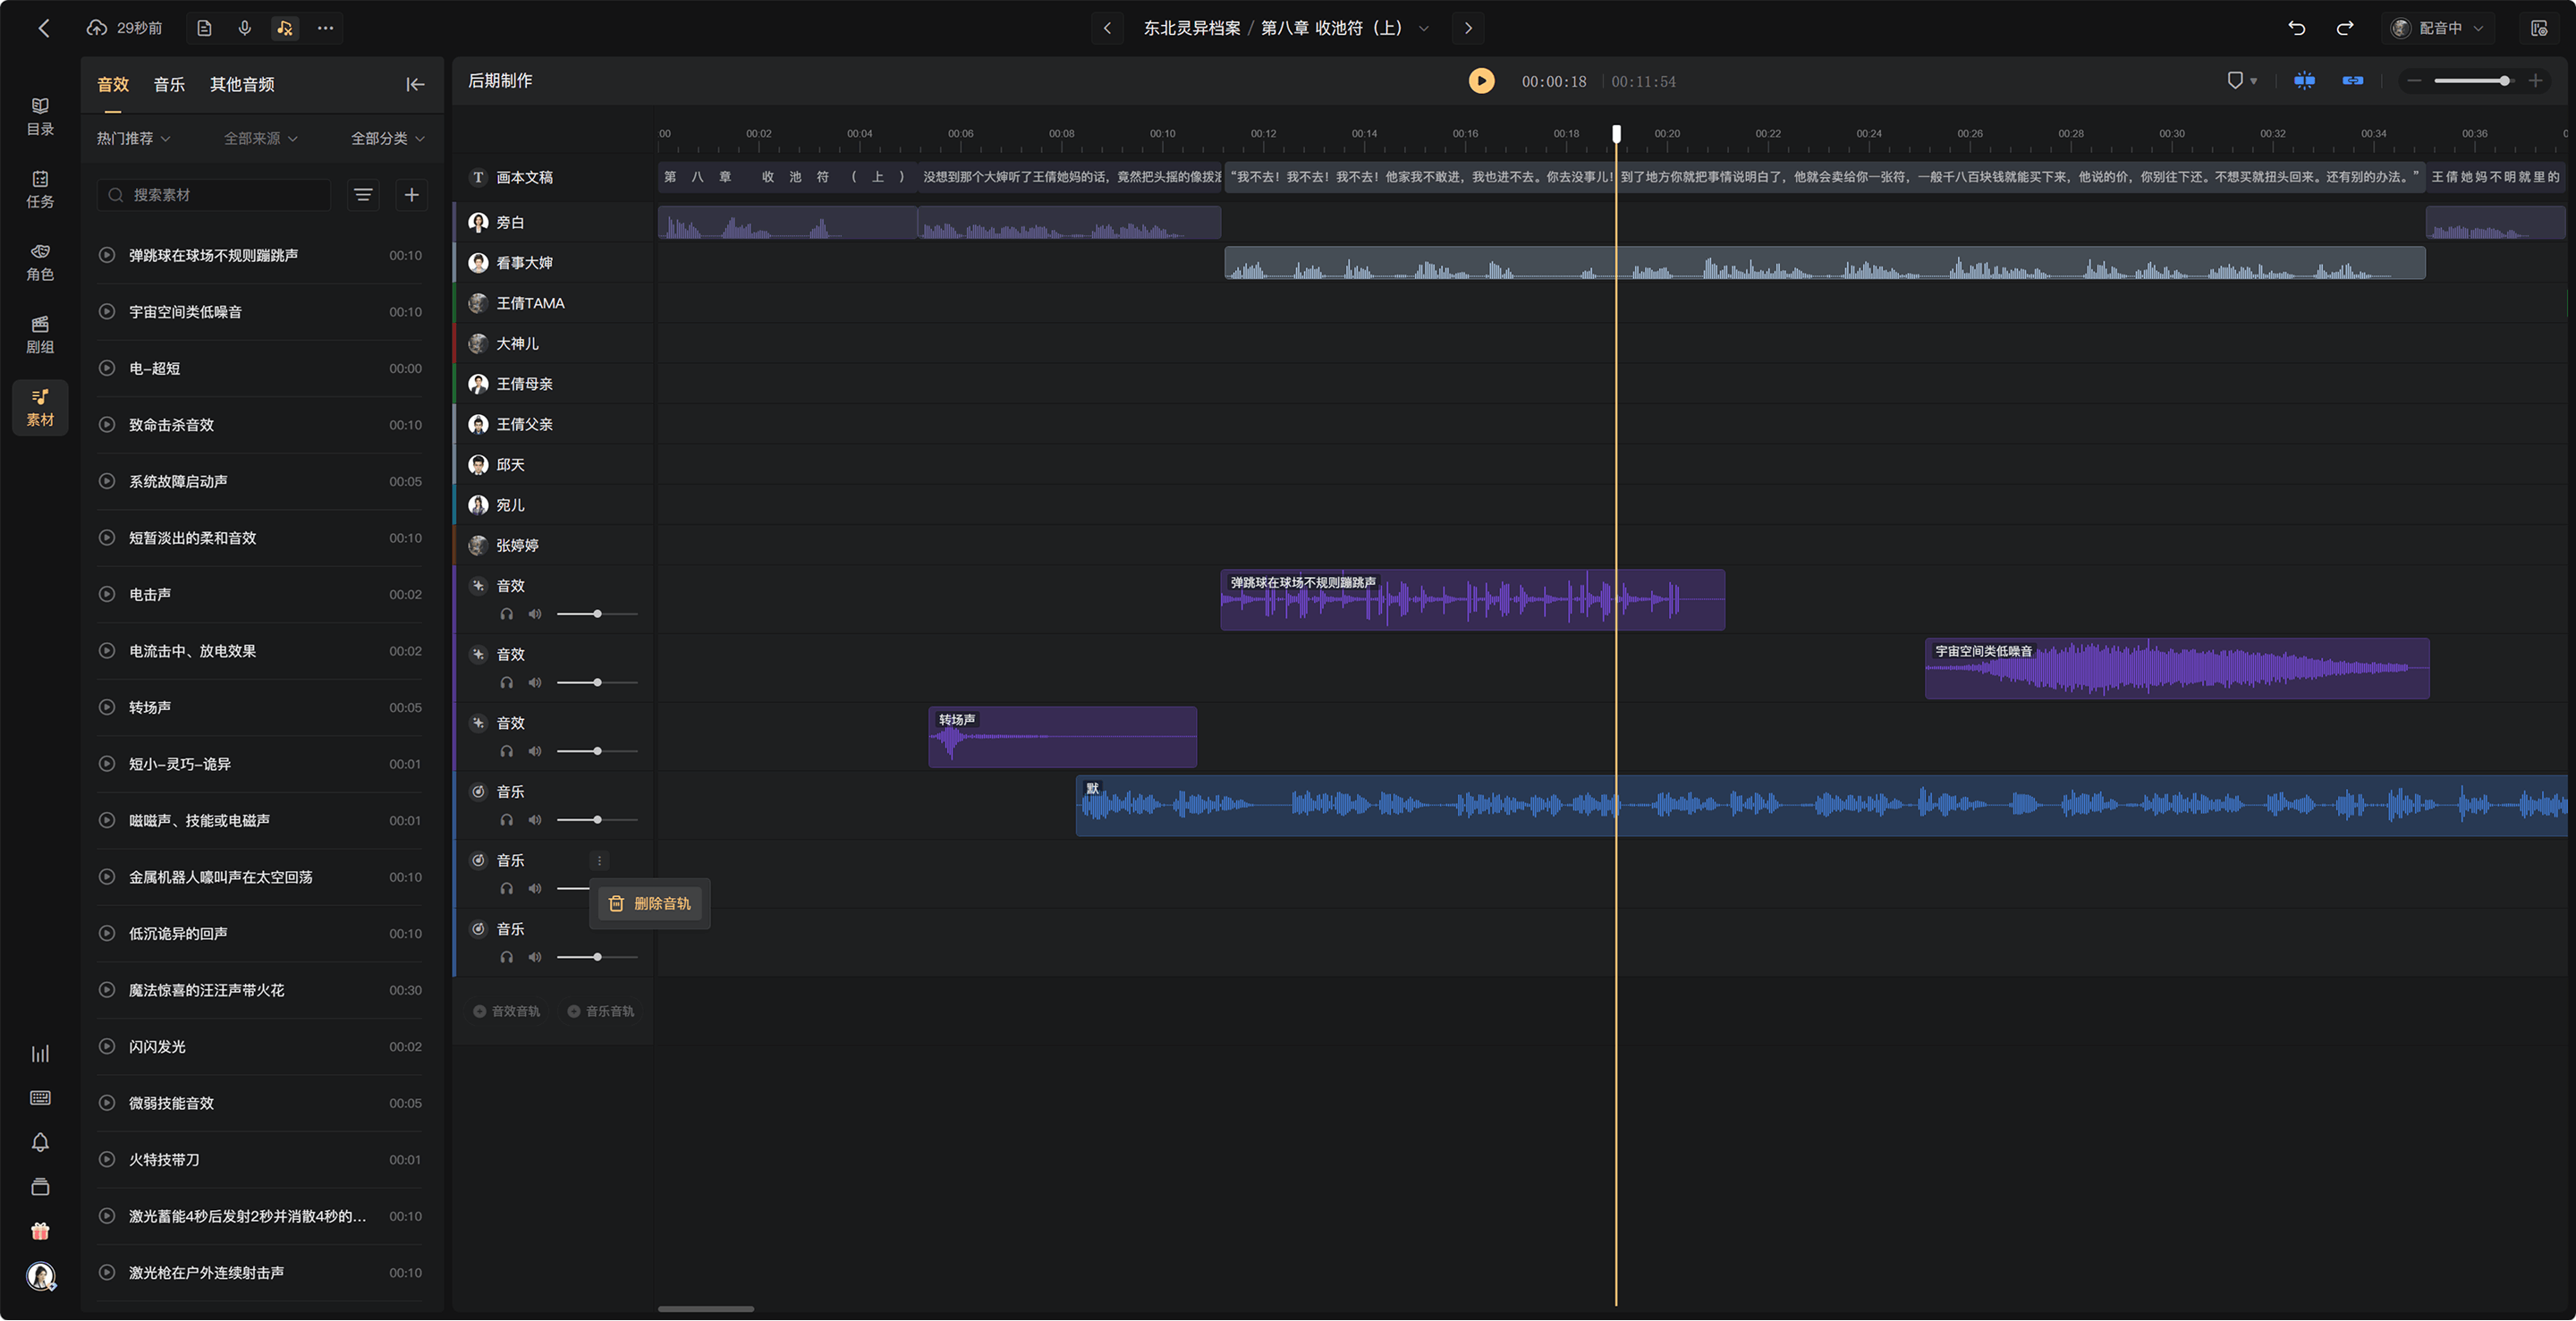
Task: Open the 角色 roles sidebar panel
Action: [x=40, y=262]
